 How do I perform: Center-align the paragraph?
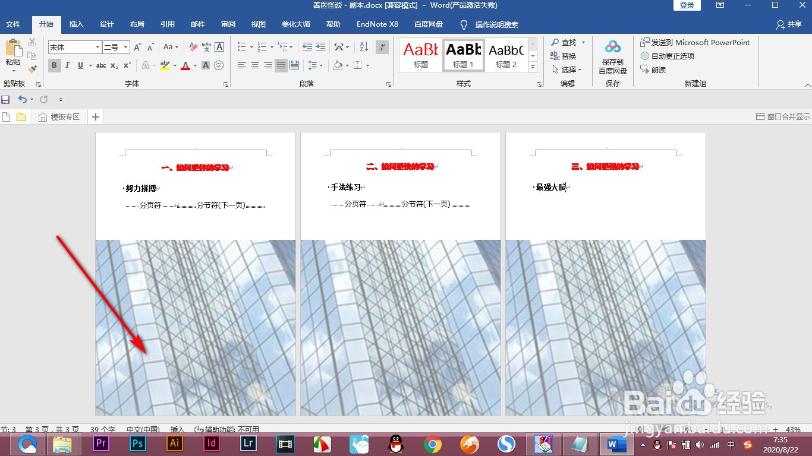[255, 65]
